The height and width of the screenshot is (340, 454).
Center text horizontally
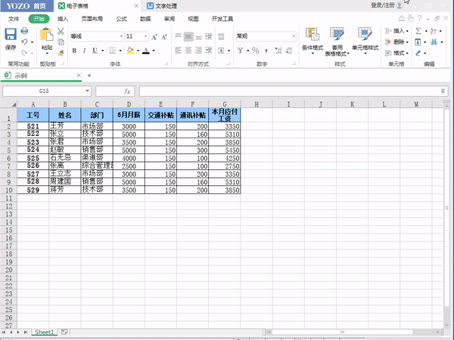click(x=188, y=51)
